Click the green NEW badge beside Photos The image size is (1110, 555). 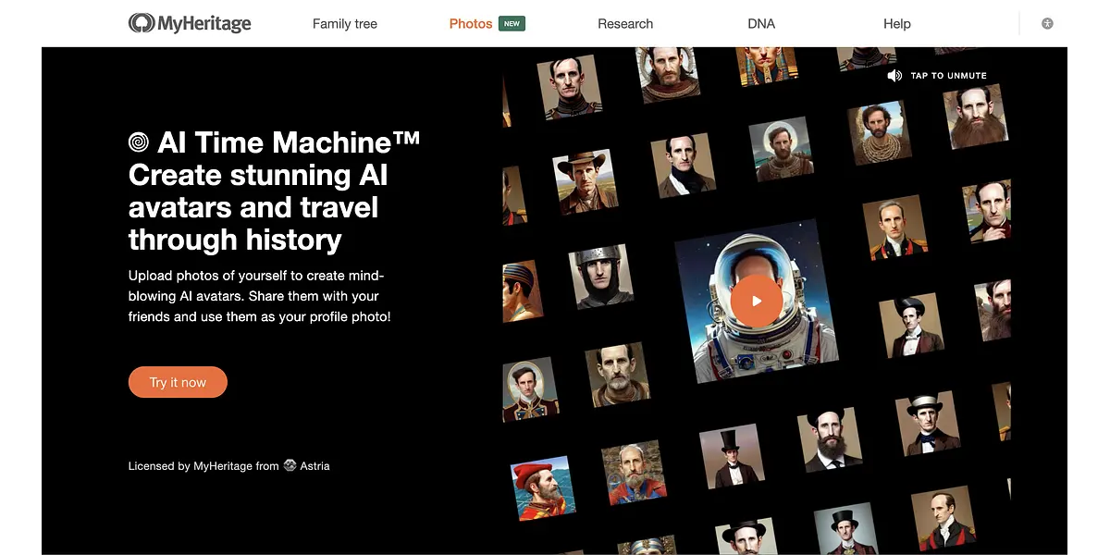pos(512,23)
